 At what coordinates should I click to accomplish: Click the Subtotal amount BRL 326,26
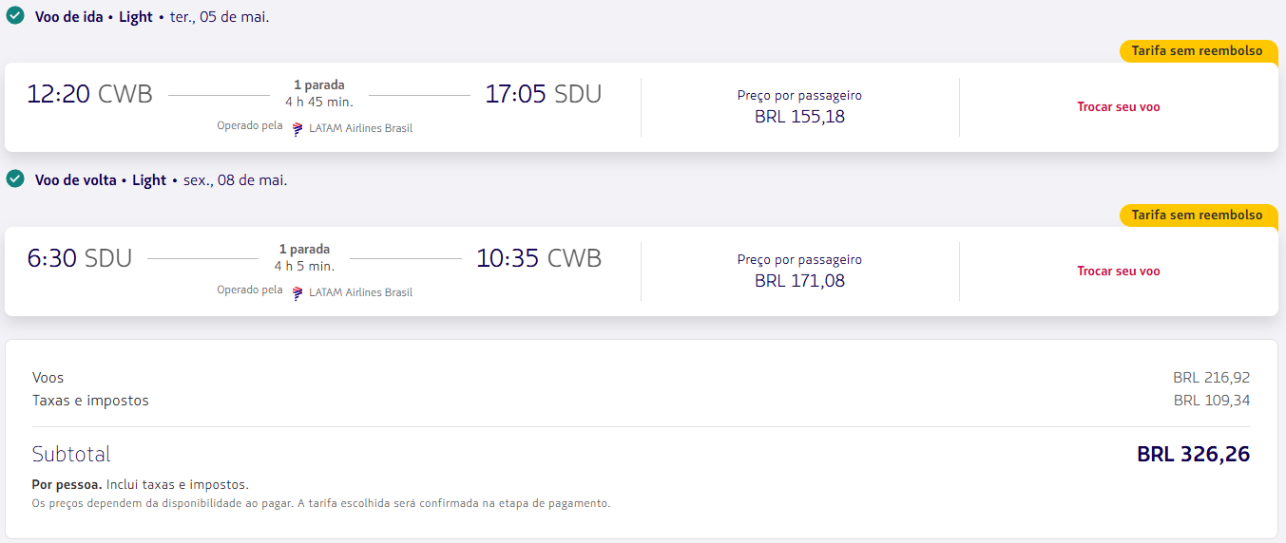[x=1193, y=455]
